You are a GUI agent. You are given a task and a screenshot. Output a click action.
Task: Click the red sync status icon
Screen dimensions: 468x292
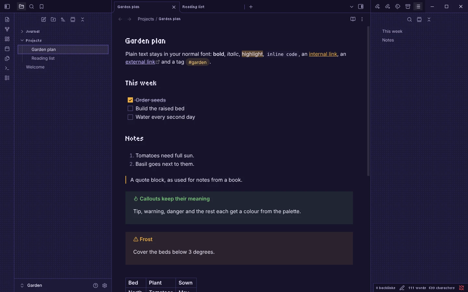pyautogui.click(x=461, y=288)
